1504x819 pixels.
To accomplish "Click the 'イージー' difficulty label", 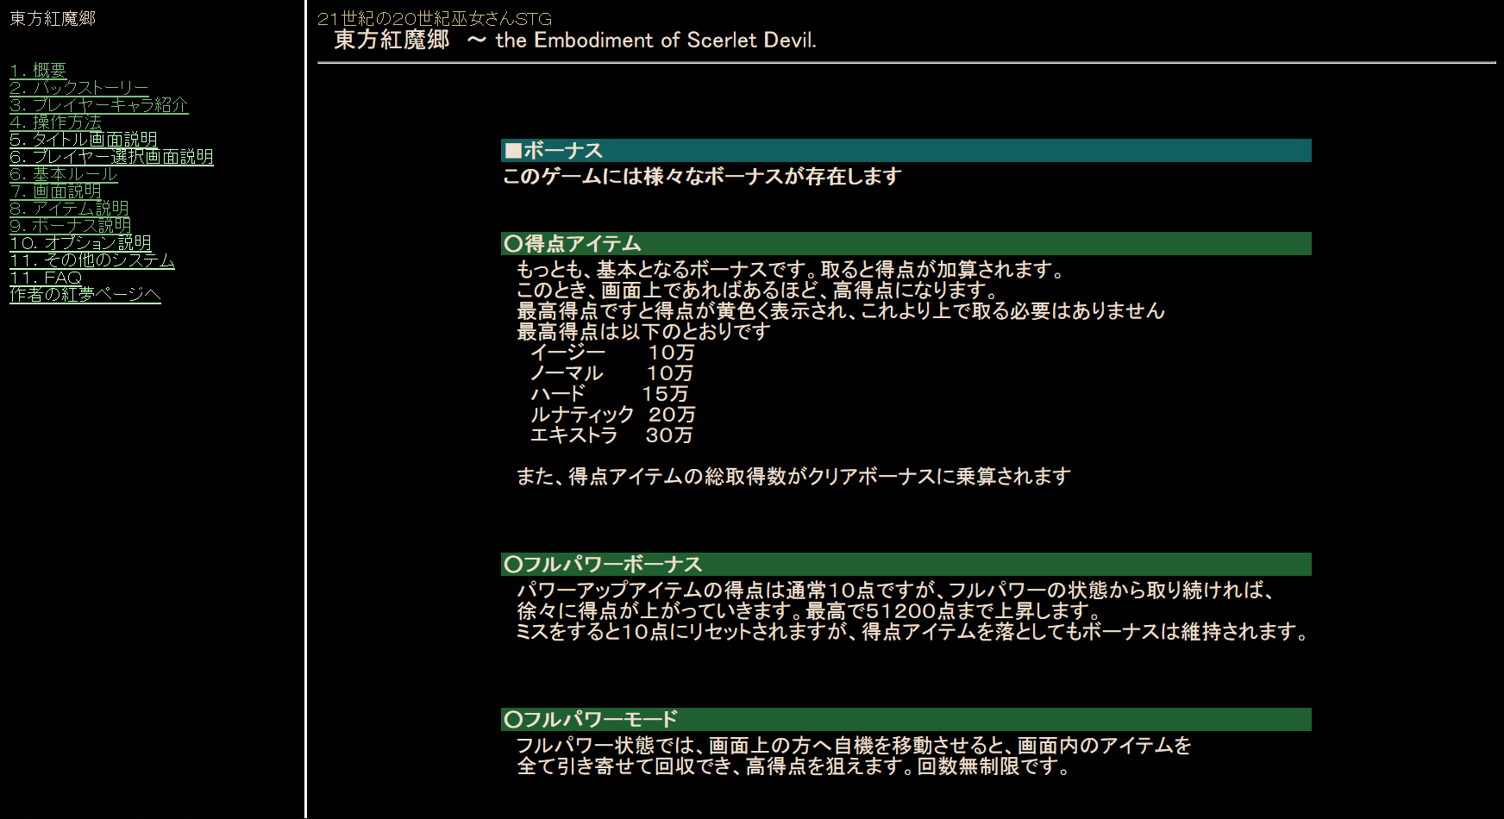I will coord(568,353).
